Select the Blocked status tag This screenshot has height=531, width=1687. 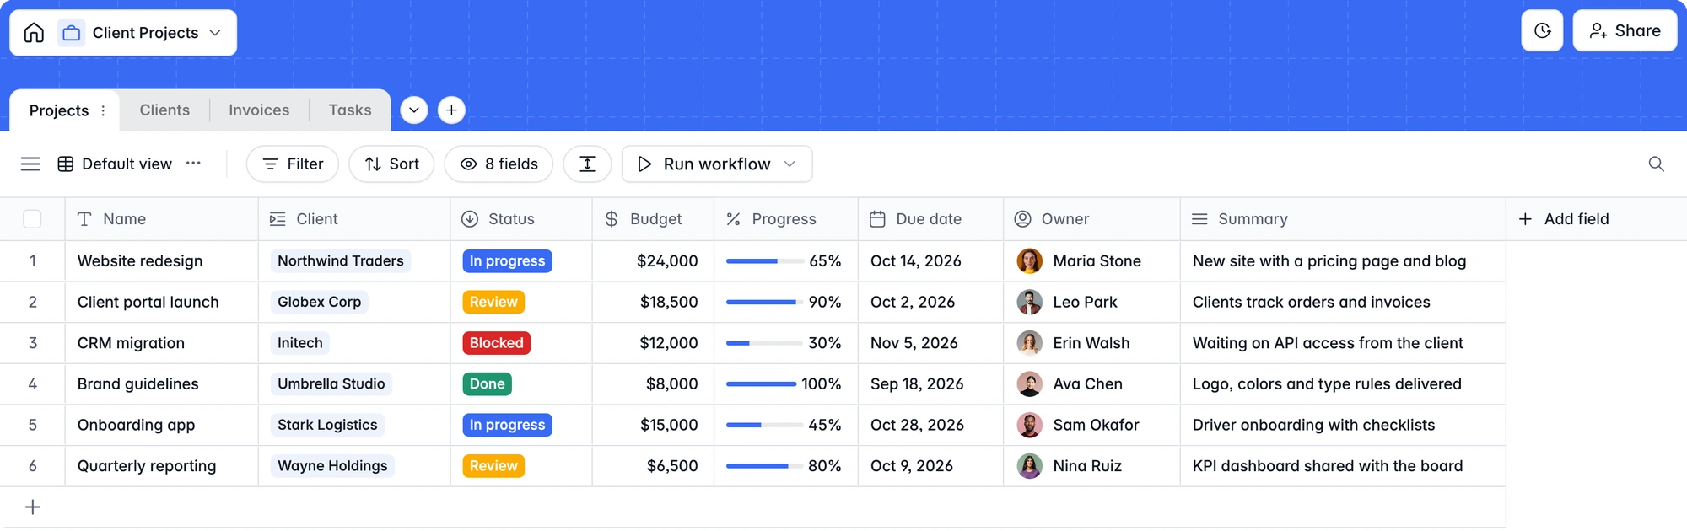tap(497, 343)
